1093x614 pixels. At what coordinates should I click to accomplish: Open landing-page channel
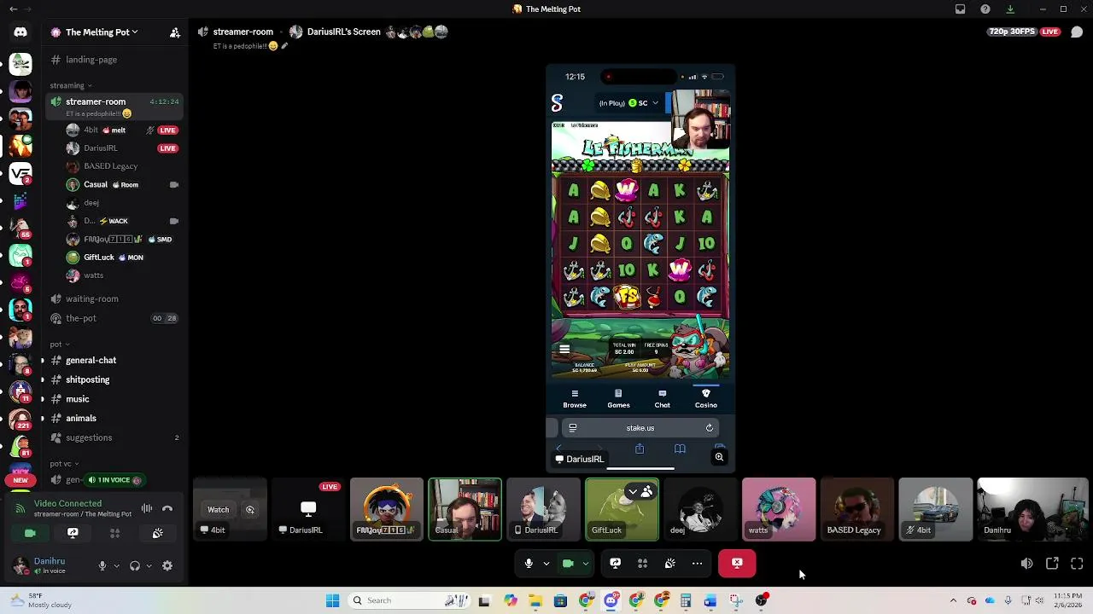click(x=114, y=60)
